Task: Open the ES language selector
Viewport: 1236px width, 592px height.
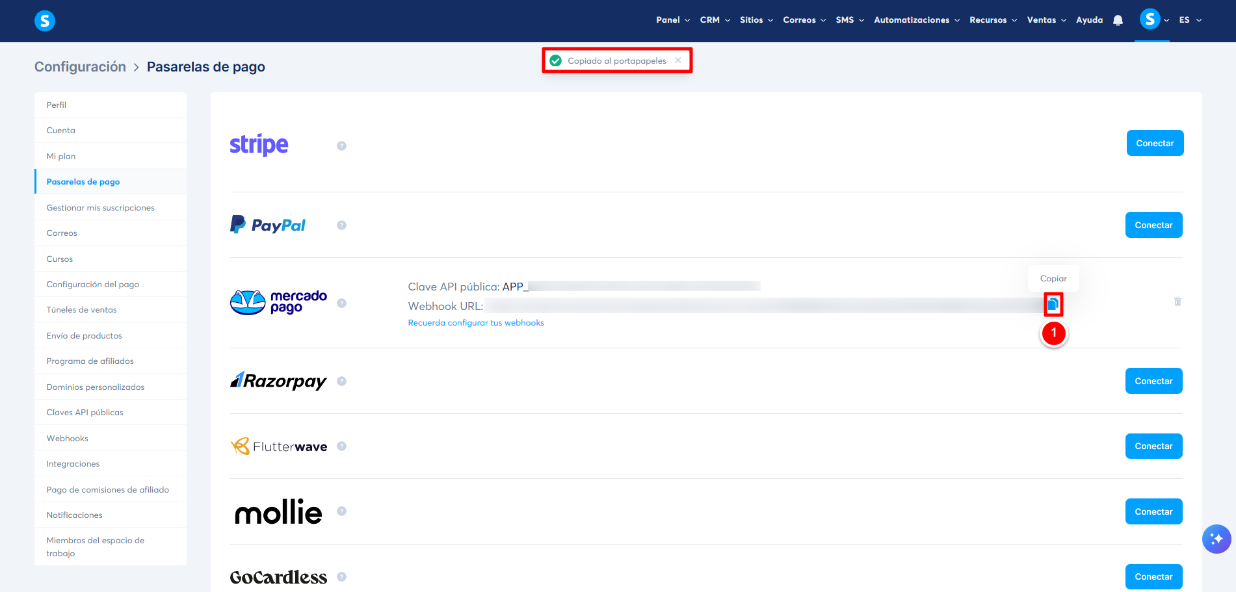Action: (1190, 20)
